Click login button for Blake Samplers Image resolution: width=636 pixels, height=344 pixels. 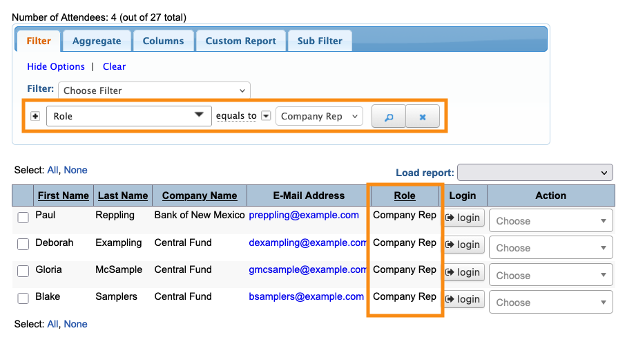point(463,299)
